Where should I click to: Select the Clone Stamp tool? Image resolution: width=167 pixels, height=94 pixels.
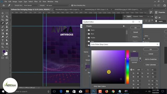click(7, 27)
